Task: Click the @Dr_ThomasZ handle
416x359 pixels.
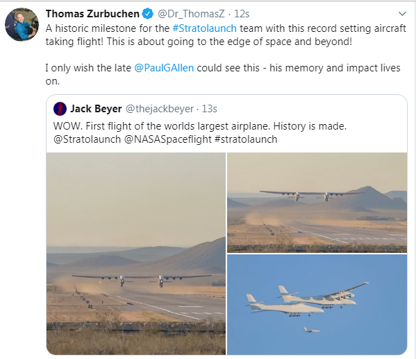Action: click(191, 14)
